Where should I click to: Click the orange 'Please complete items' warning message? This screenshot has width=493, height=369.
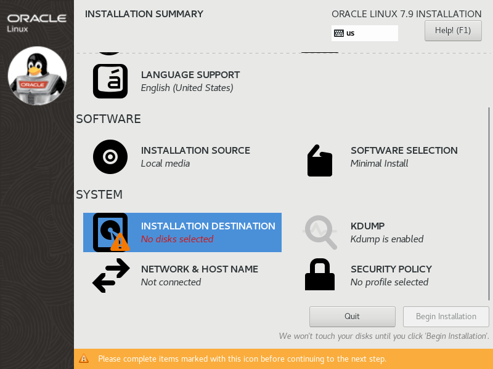[242, 359]
